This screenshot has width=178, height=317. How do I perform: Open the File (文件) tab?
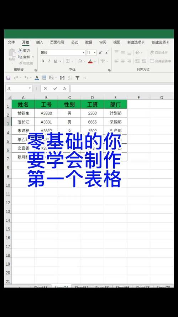pos(11,42)
